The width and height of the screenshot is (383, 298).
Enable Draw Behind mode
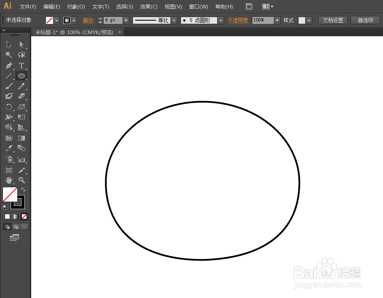[16, 227]
